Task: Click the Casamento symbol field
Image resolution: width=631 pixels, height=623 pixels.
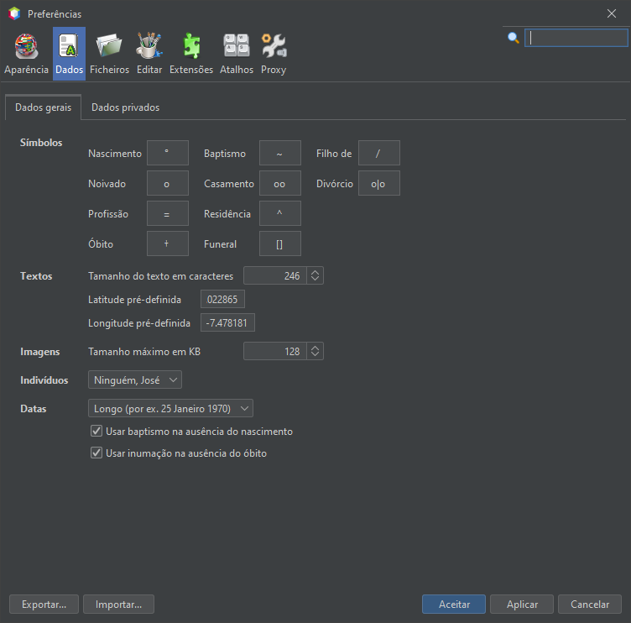Action: point(280,184)
